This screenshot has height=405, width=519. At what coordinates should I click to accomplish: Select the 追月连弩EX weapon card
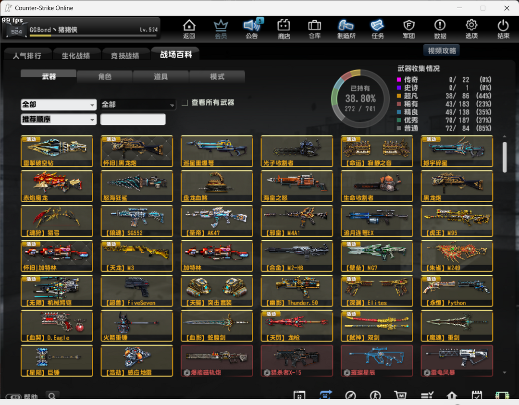tap(377, 221)
